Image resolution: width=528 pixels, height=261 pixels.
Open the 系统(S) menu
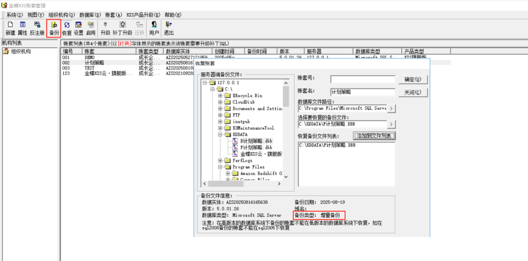click(x=14, y=15)
